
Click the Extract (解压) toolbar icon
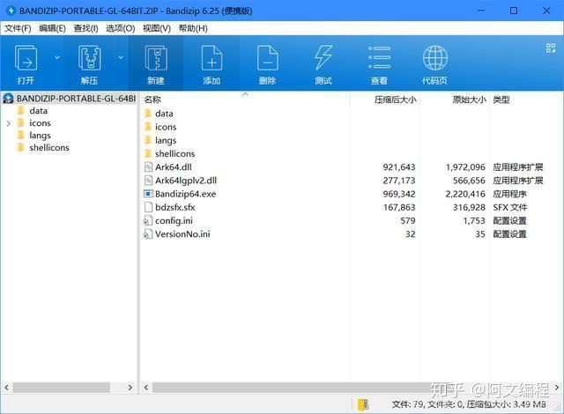click(x=89, y=57)
